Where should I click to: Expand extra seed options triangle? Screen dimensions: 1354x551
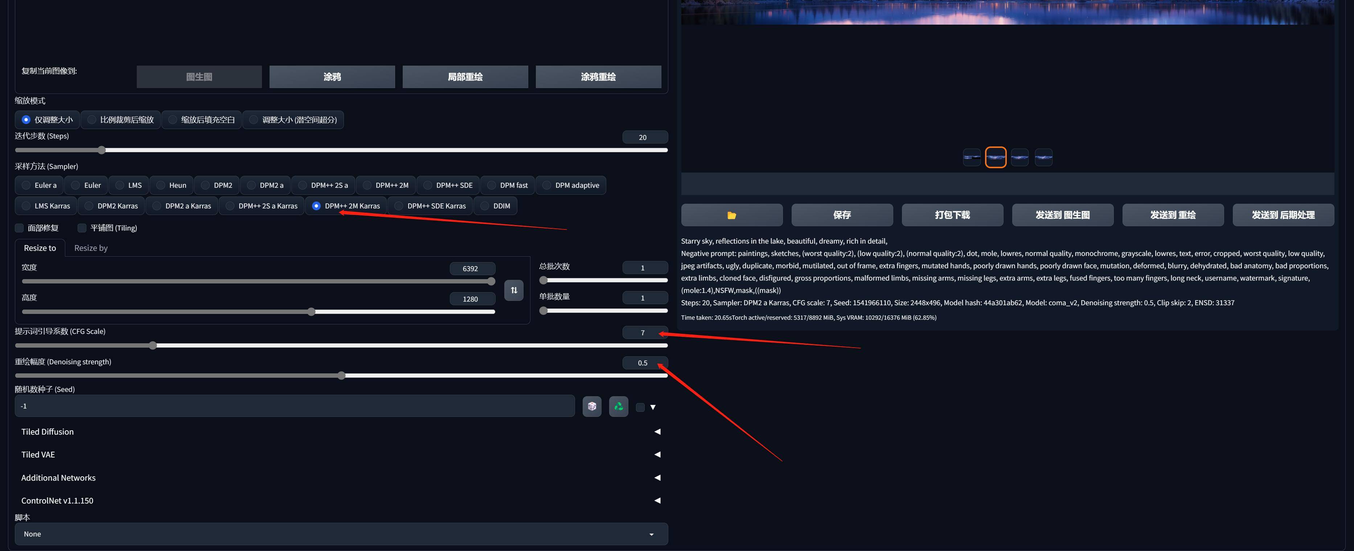point(653,407)
